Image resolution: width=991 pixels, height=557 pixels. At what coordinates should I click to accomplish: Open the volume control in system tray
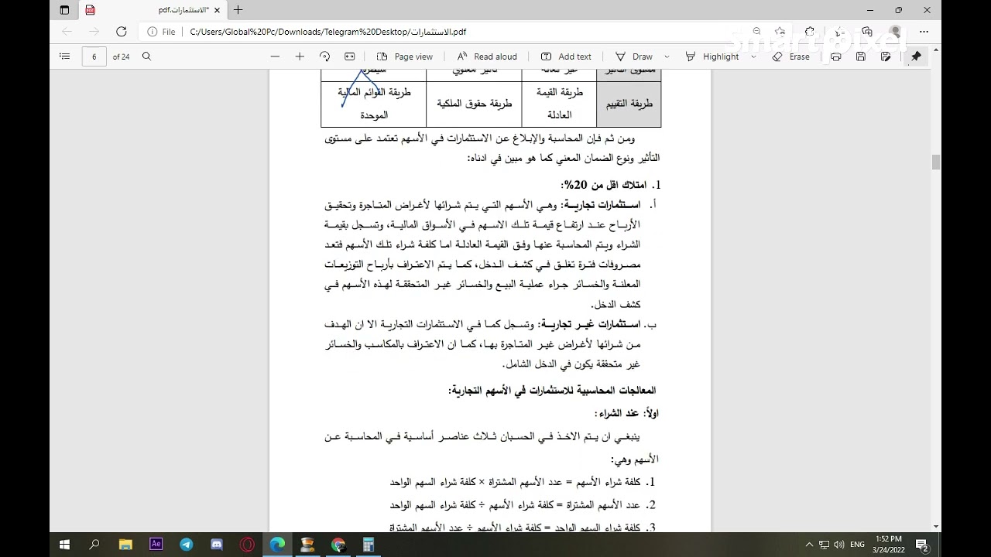pos(839,545)
